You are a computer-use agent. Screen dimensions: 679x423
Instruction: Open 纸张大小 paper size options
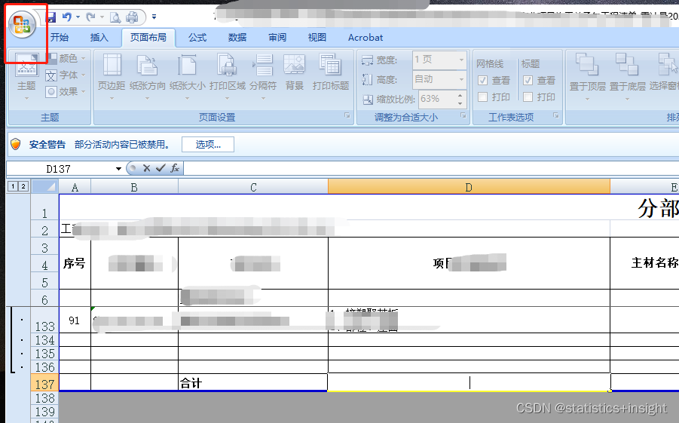tap(187, 77)
